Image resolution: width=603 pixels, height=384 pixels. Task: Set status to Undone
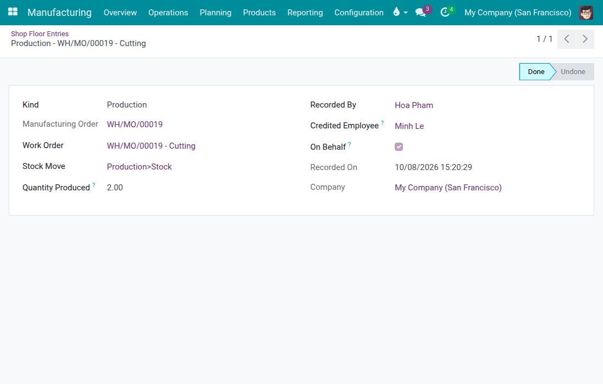click(x=573, y=71)
